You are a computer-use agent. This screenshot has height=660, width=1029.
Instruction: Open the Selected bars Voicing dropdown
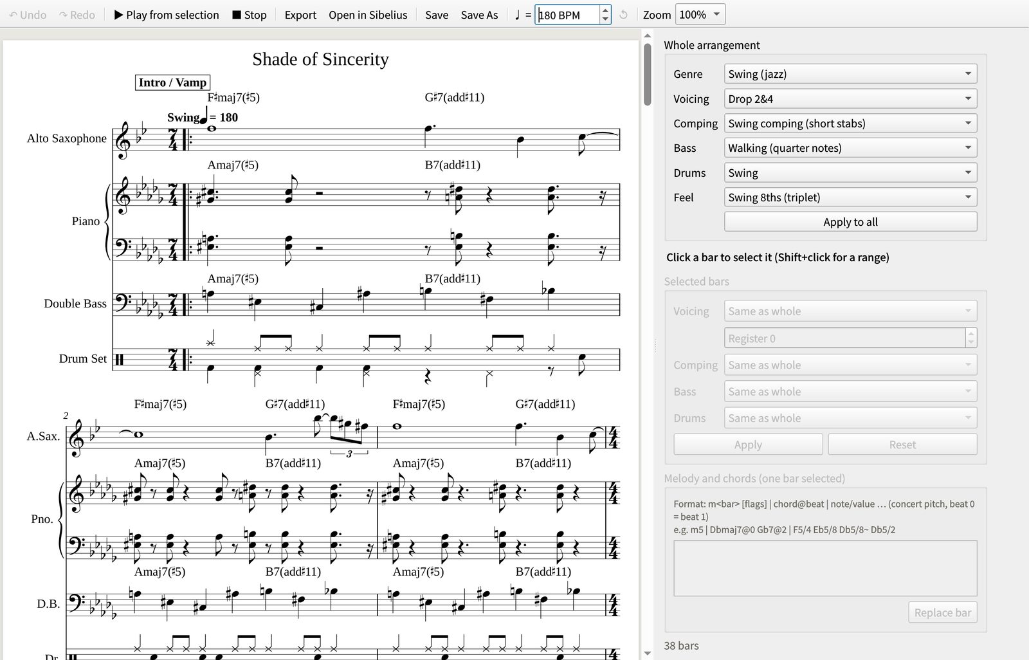click(850, 311)
